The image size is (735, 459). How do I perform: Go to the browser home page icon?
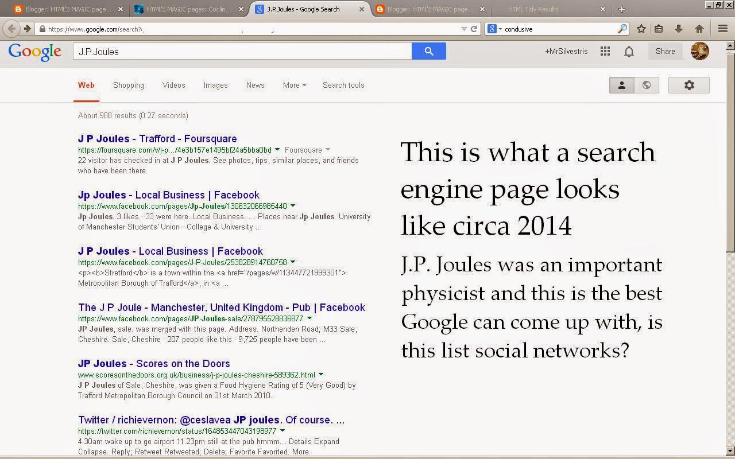click(x=699, y=29)
